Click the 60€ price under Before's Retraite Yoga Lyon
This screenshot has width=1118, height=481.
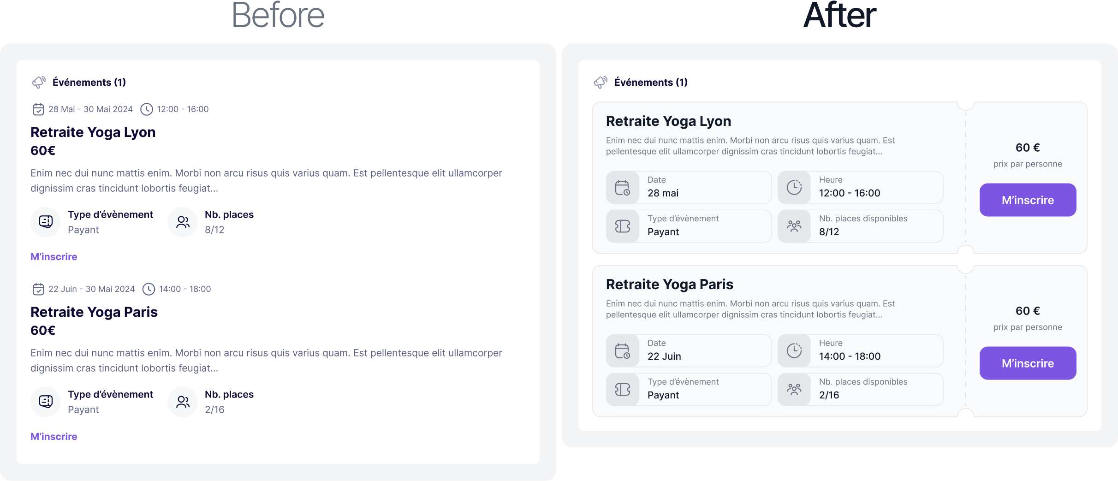43,151
